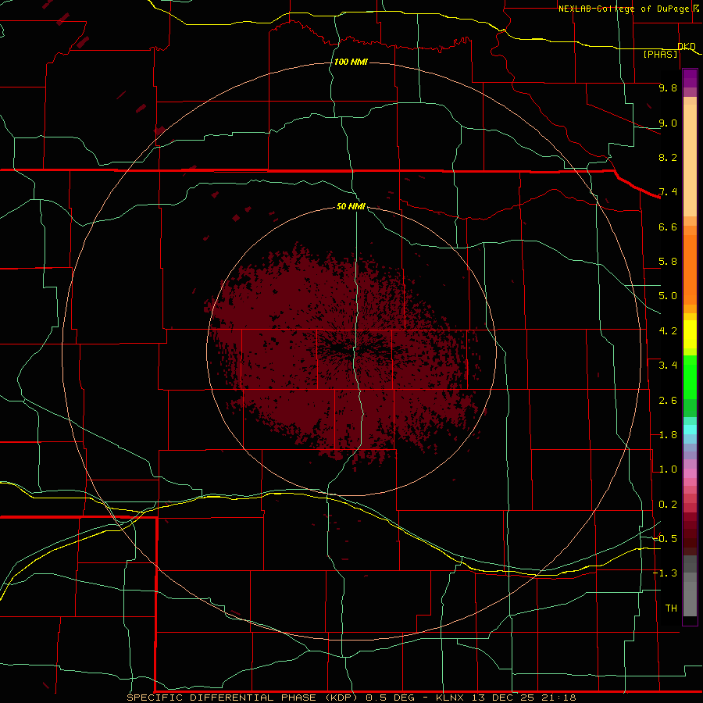703x703 pixels.
Task: Click the 5.8 color scale value
Action: pos(668,262)
